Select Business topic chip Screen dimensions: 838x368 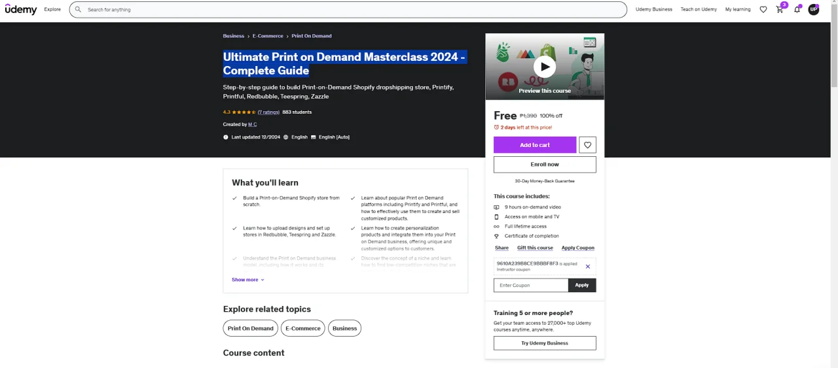pyautogui.click(x=344, y=329)
